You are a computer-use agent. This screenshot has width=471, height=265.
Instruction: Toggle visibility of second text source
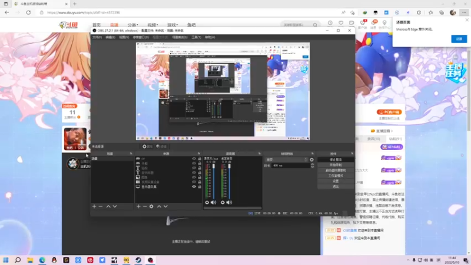pyautogui.click(x=194, y=173)
